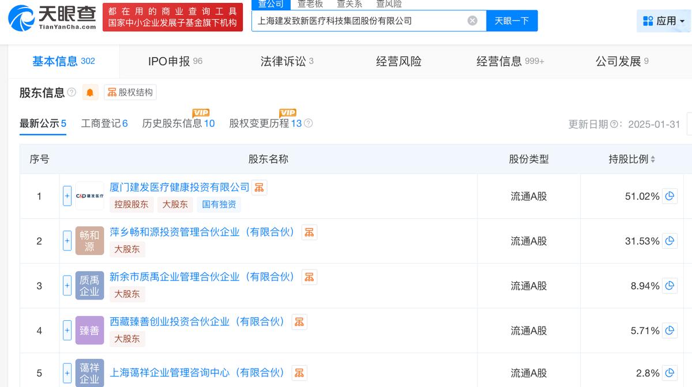
Task: Click the 股权结构 button
Action: click(x=130, y=93)
